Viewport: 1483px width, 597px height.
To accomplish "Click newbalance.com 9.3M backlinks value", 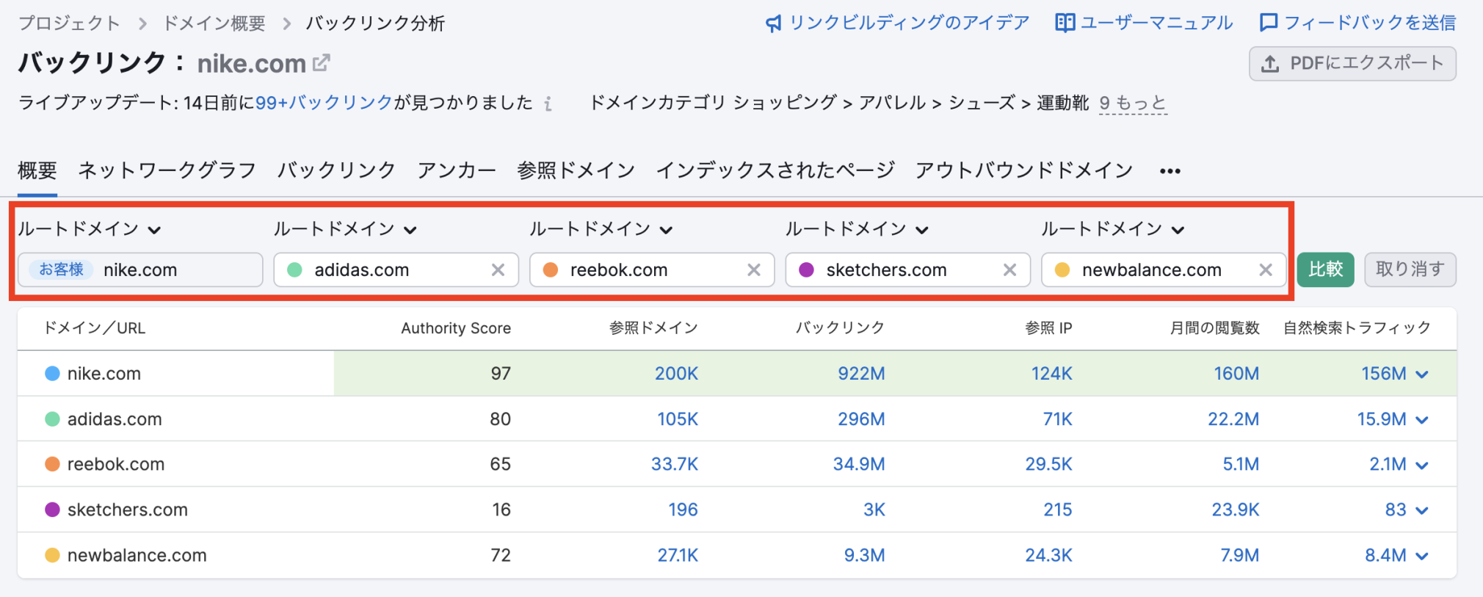I will 864,555.
